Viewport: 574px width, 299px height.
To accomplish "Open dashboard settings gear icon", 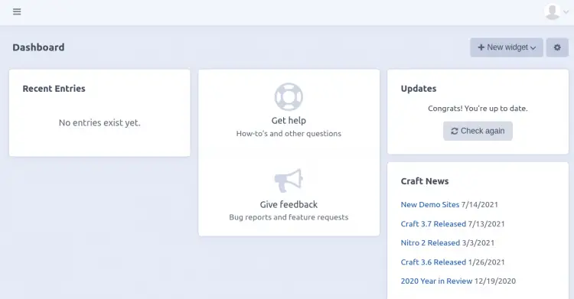I will pyautogui.click(x=557, y=47).
